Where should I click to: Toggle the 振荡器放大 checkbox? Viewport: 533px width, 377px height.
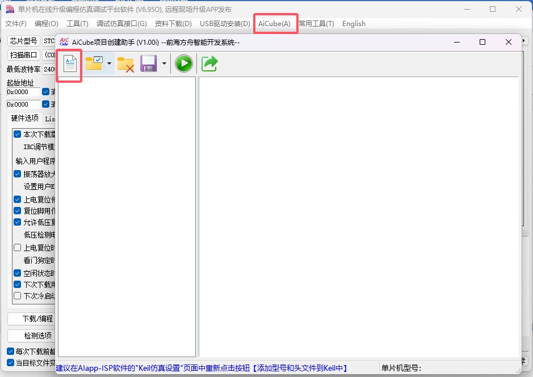(18, 174)
